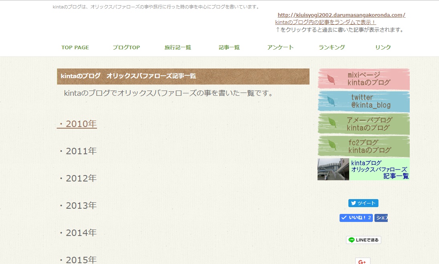Select the 2012年 entry
This screenshot has height=264, width=439.
pos(78,178)
